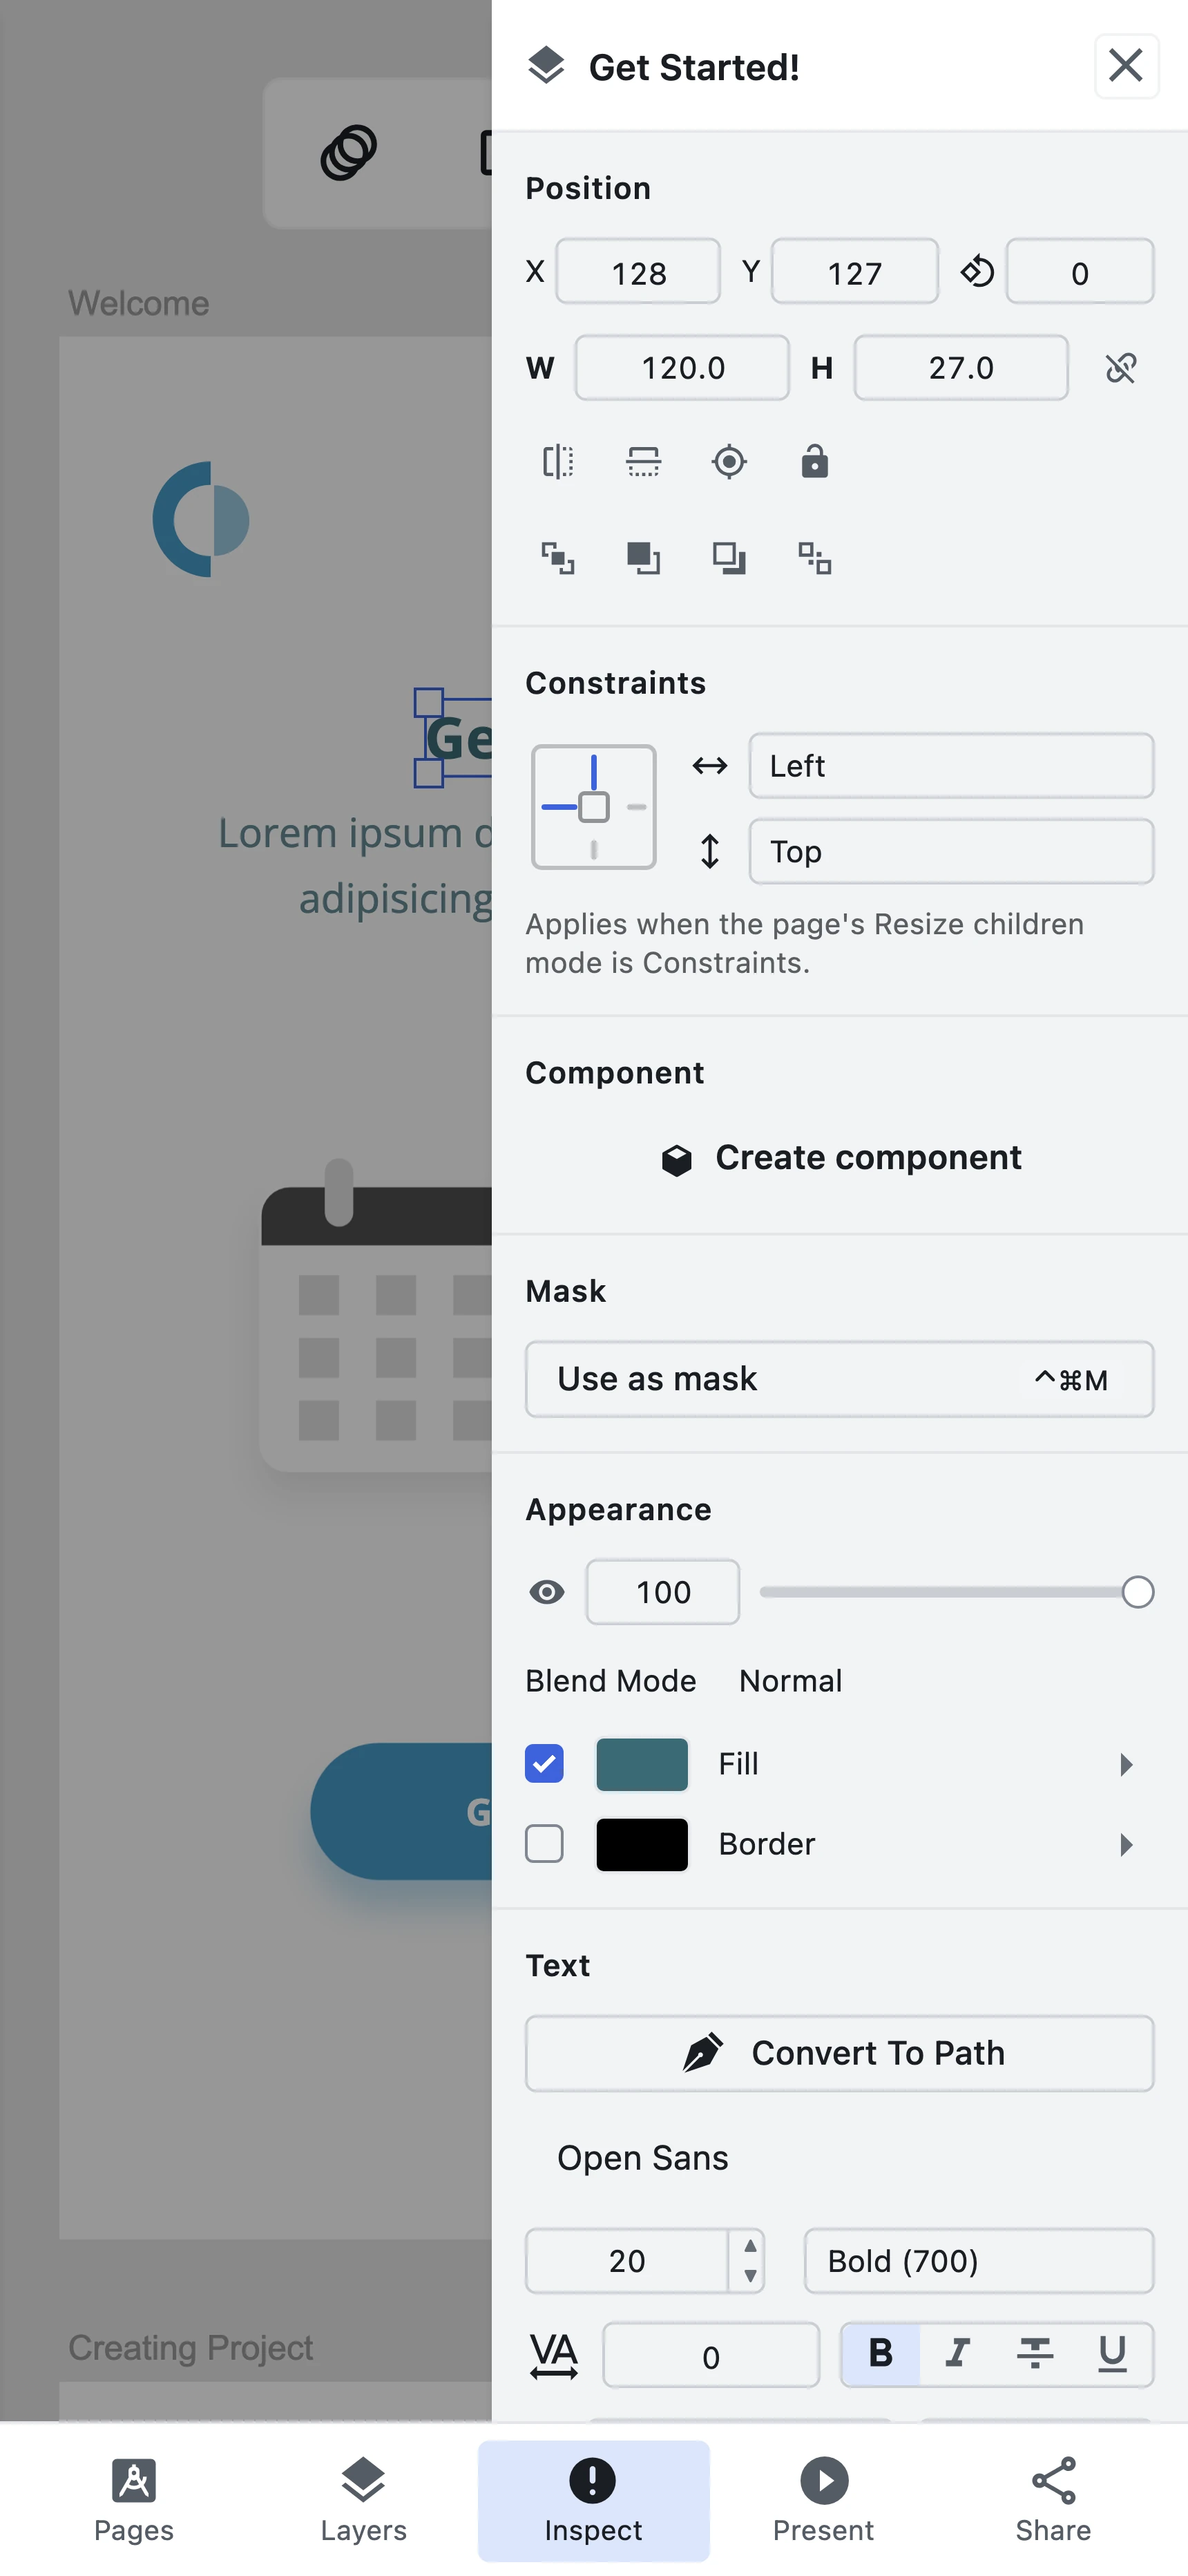Open the horizontal constraint Left dropdown
1188x2576 pixels.
pos(951,766)
